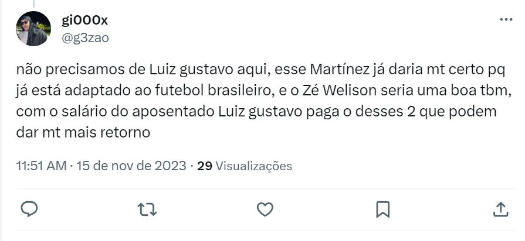Image resolution: width=525 pixels, height=241 pixels.
Task: Open the gi000x display name link
Action: click(x=84, y=20)
